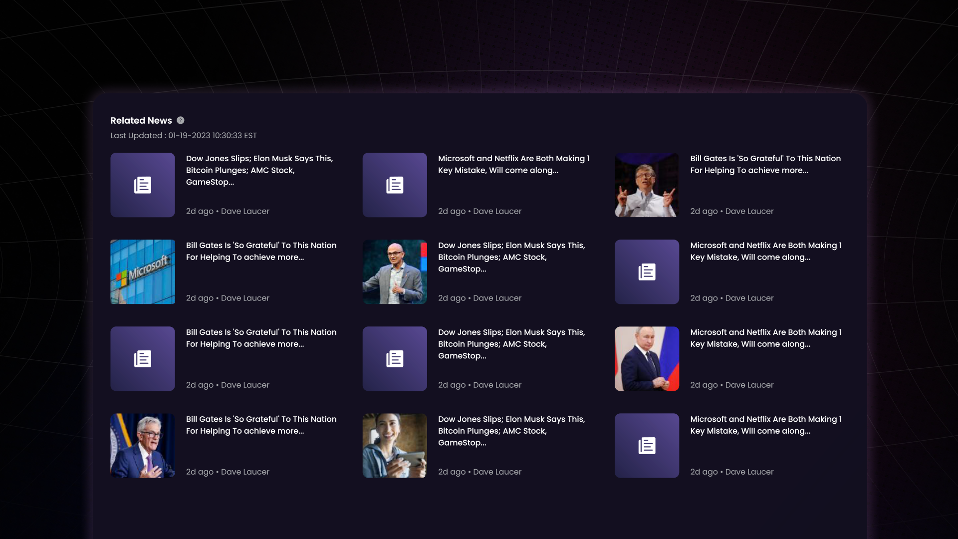Screen dimensions: 958x539
Task: Open top-middle Microsoft and Netflix headline
Action: tap(513, 164)
